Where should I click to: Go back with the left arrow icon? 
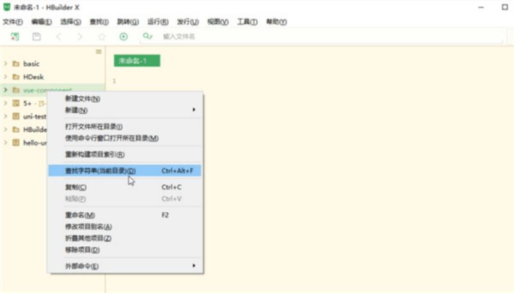point(58,37)
